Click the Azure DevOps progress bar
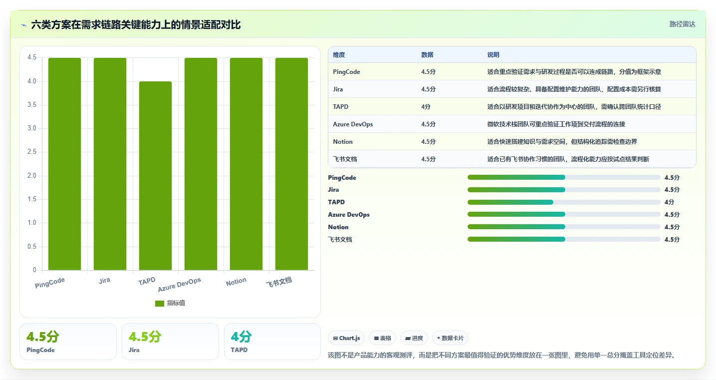Screen dimensions: 716x380 (x=564, y=215)
